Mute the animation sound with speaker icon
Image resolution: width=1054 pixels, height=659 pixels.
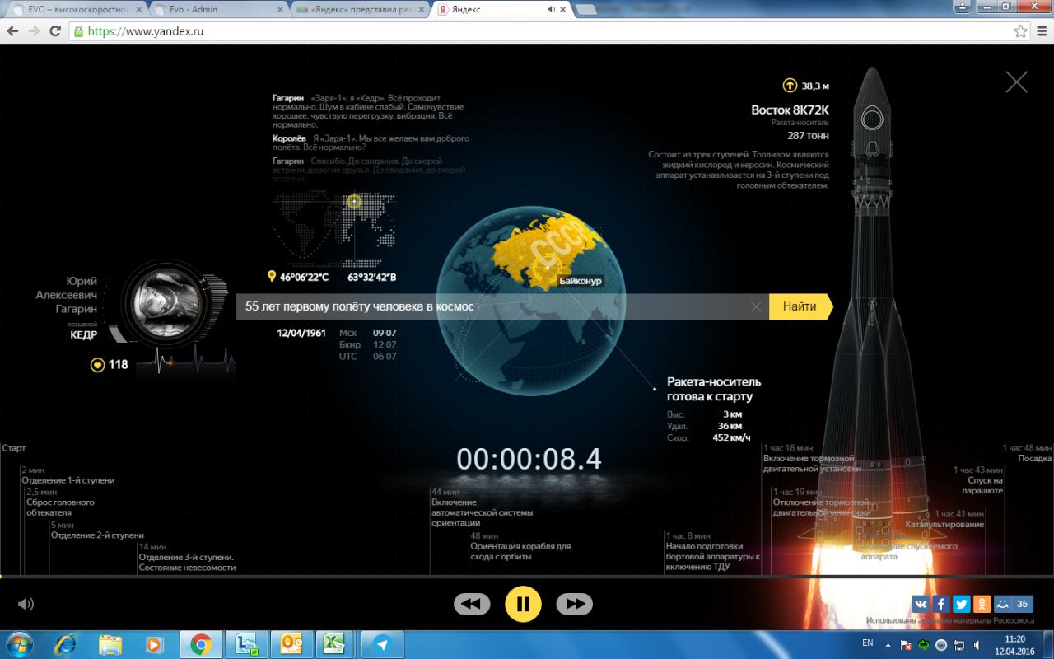point(26,604)
